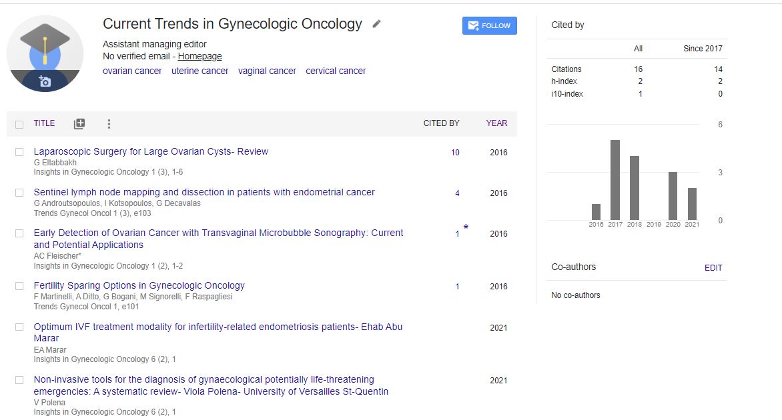Tick the Sentinel lymph node article checkbox
Viewport: 782px width, 420px height.
tap(19, 193)
